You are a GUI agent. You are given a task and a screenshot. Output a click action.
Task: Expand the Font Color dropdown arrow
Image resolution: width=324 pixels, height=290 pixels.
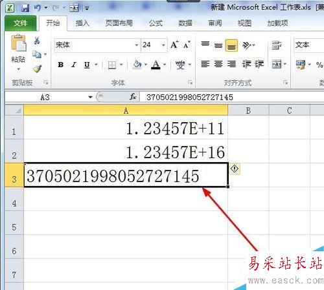[x=165, y=65]
